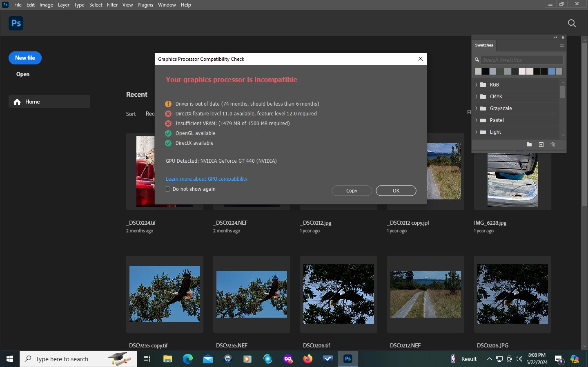
Task: Select the Swatches panel tab
Action: (484, 45)
